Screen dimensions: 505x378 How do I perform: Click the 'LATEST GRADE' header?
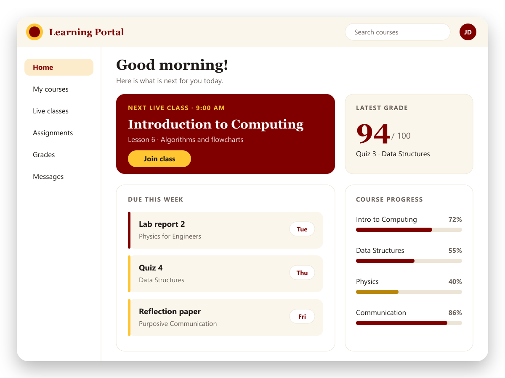pos(382,108)
